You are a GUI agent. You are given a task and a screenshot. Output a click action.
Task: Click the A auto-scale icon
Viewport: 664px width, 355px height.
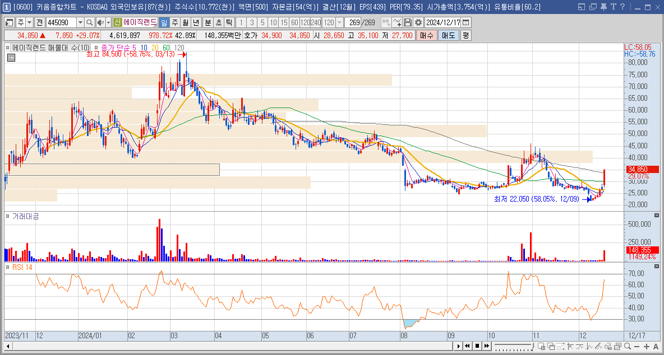pos(656,347)
